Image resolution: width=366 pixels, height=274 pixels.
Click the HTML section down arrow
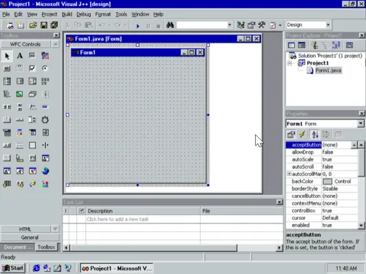[x=56, y=229]
